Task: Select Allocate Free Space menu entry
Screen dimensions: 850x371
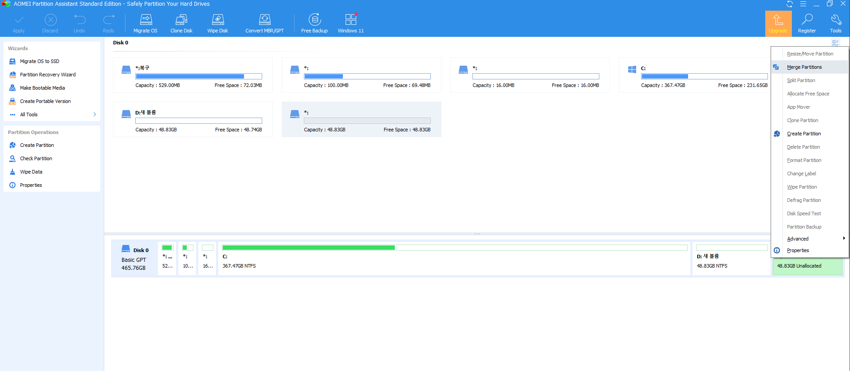Action: 810,94
